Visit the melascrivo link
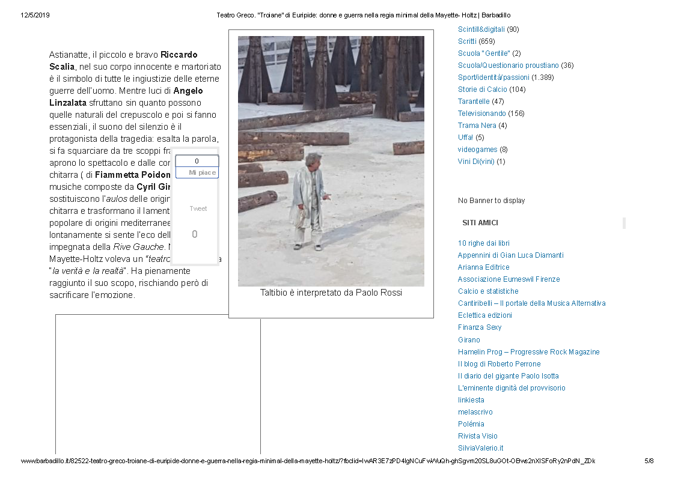This screenshot has width=675, height=477. (475, 413)
